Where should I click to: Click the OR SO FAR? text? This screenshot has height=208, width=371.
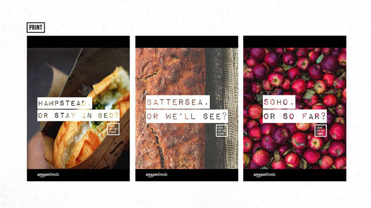coord(295,116)
